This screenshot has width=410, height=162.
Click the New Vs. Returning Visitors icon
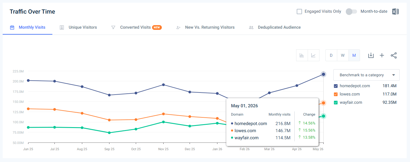178,27
